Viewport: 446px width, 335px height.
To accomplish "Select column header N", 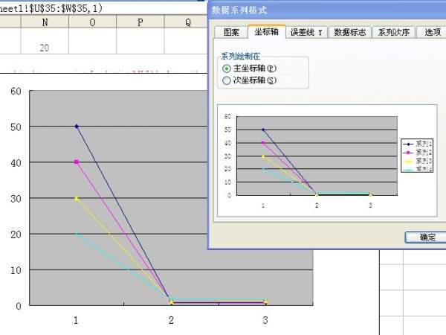I will (45, 22).
